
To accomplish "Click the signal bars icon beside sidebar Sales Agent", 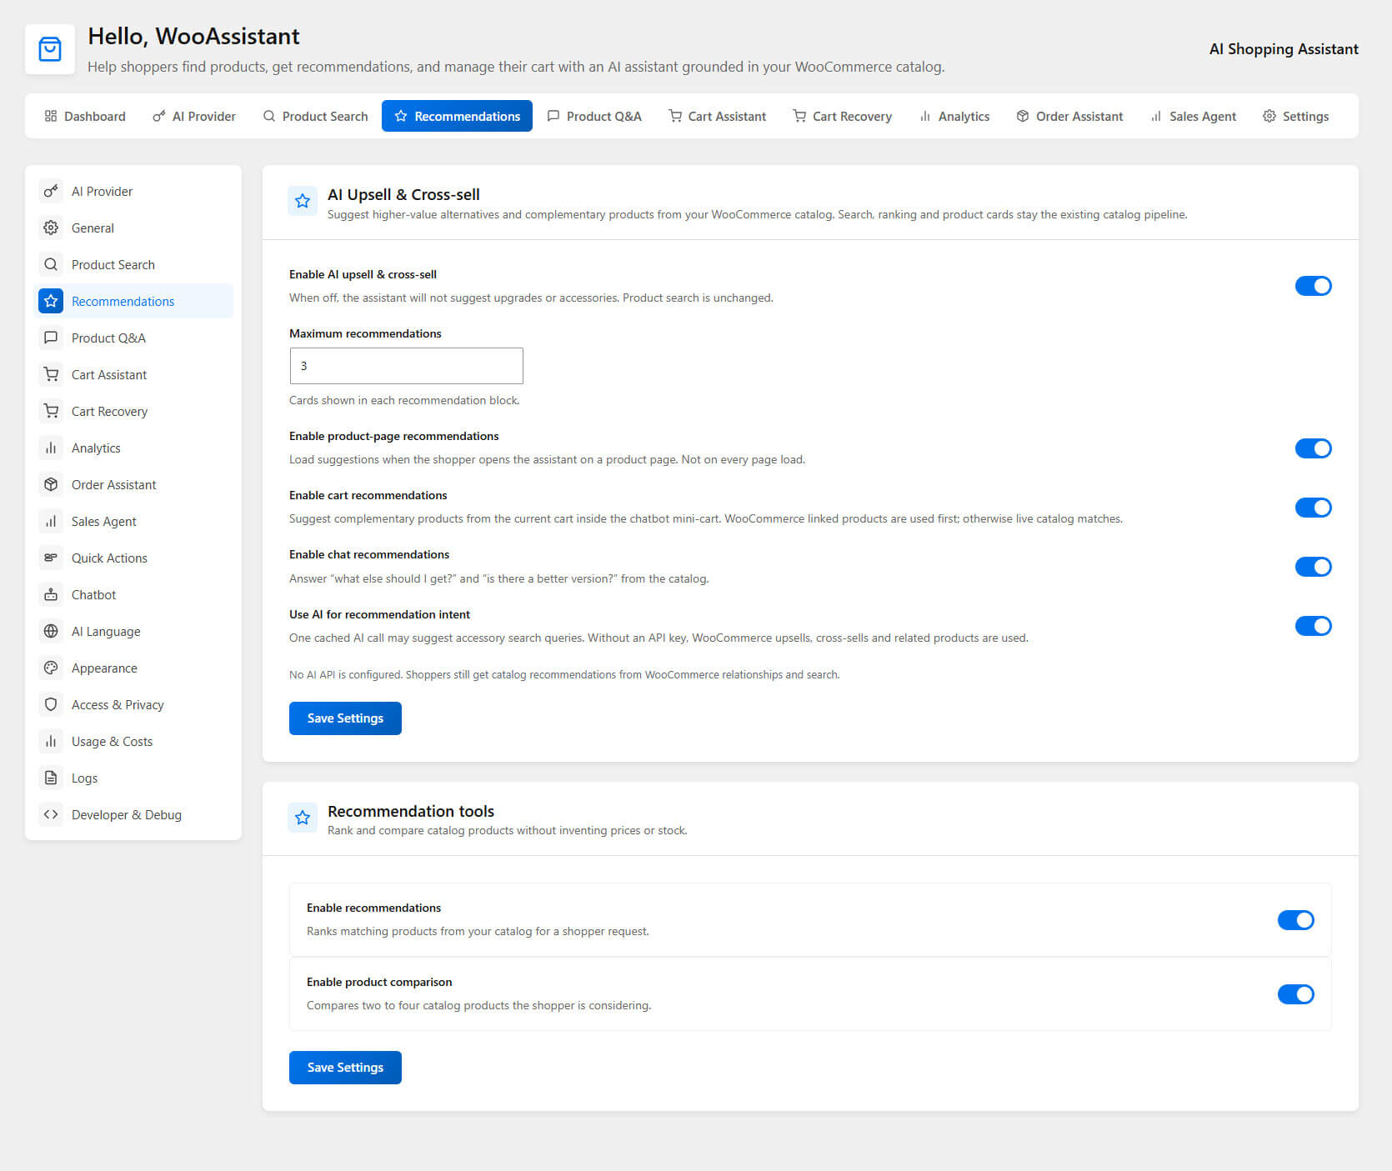I will pos(51,521).
